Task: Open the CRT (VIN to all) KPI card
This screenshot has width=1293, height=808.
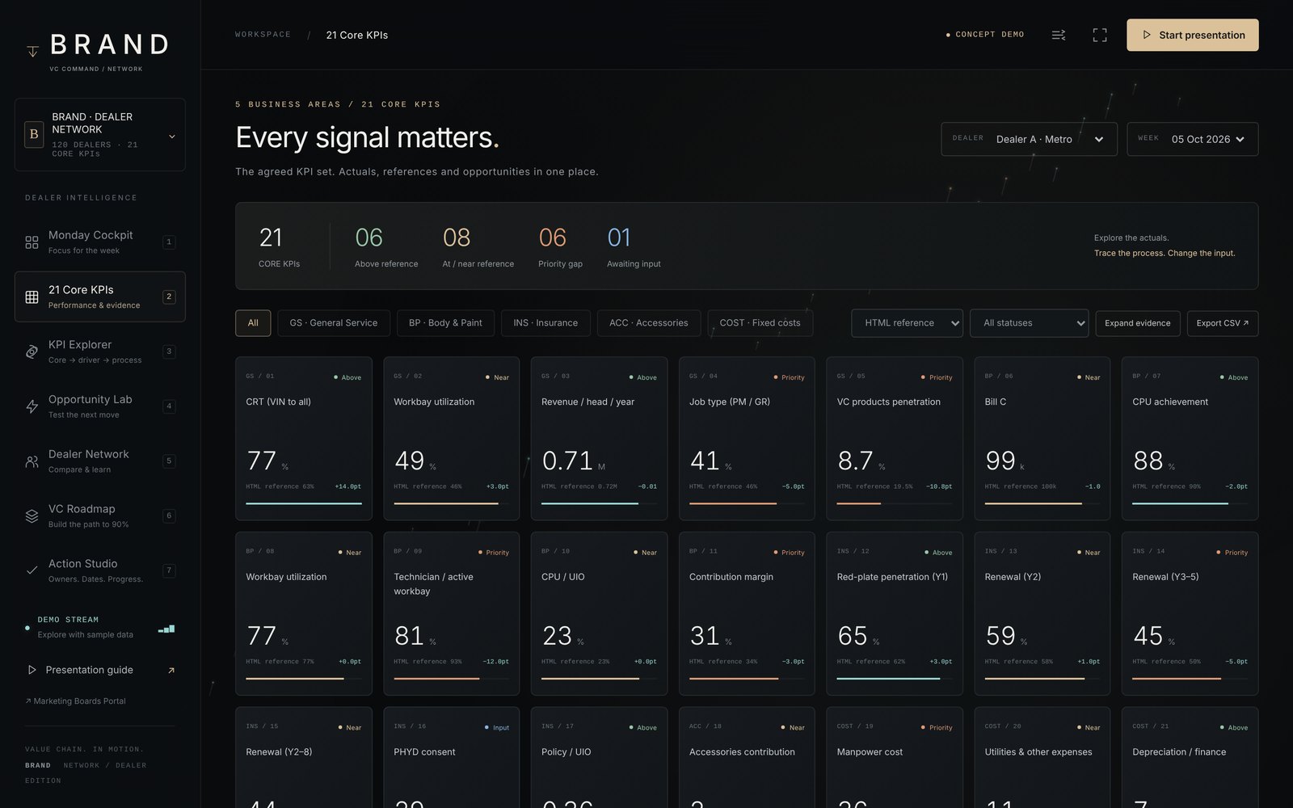Action: point(304,438)
